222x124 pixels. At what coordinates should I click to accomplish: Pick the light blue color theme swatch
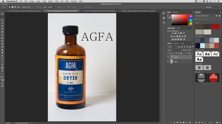[x=203, y=46]
